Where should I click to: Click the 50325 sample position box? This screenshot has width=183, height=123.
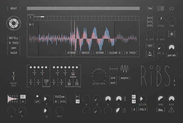[85, 53]
